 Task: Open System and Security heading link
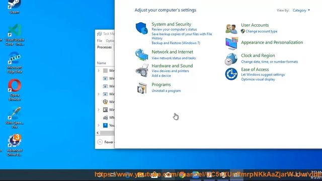point(171,24)
